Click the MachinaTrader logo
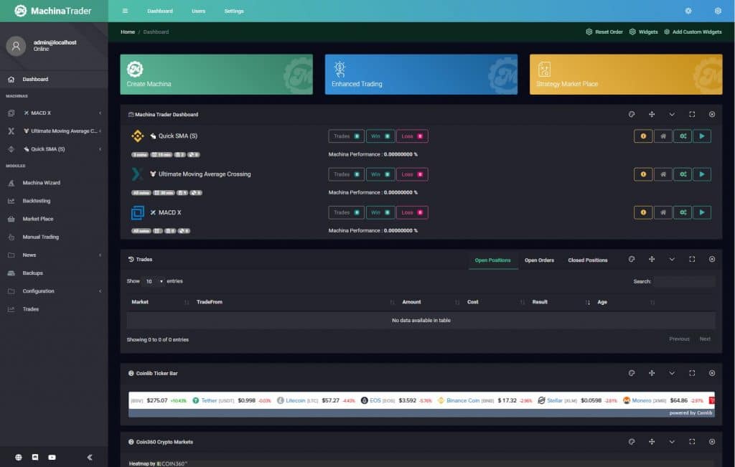735x467 pixels. click(53, 11)
